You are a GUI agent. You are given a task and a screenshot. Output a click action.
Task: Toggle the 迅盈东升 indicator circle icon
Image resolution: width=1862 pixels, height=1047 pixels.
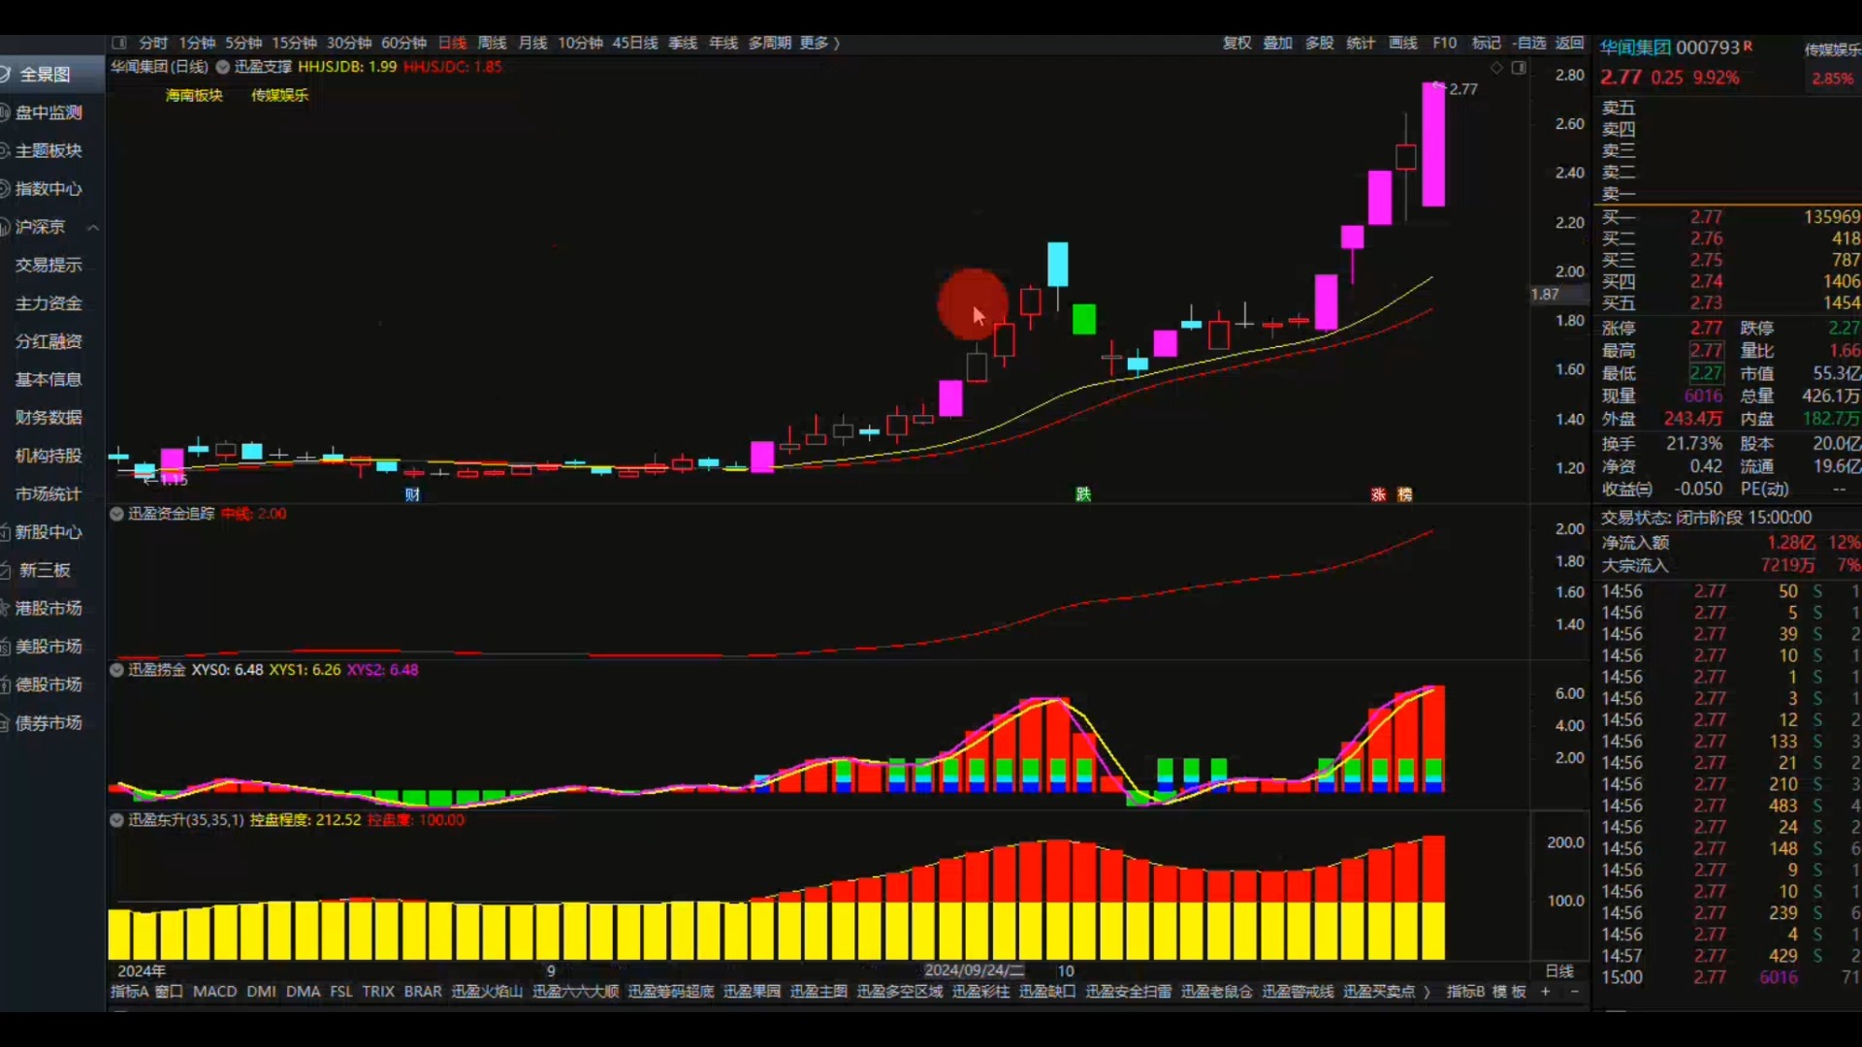click(116, 820)
